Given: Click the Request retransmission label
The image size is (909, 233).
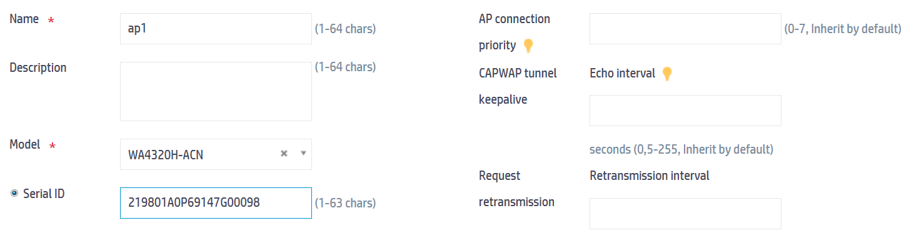Looking at the screenshot, I should (516, 189).
